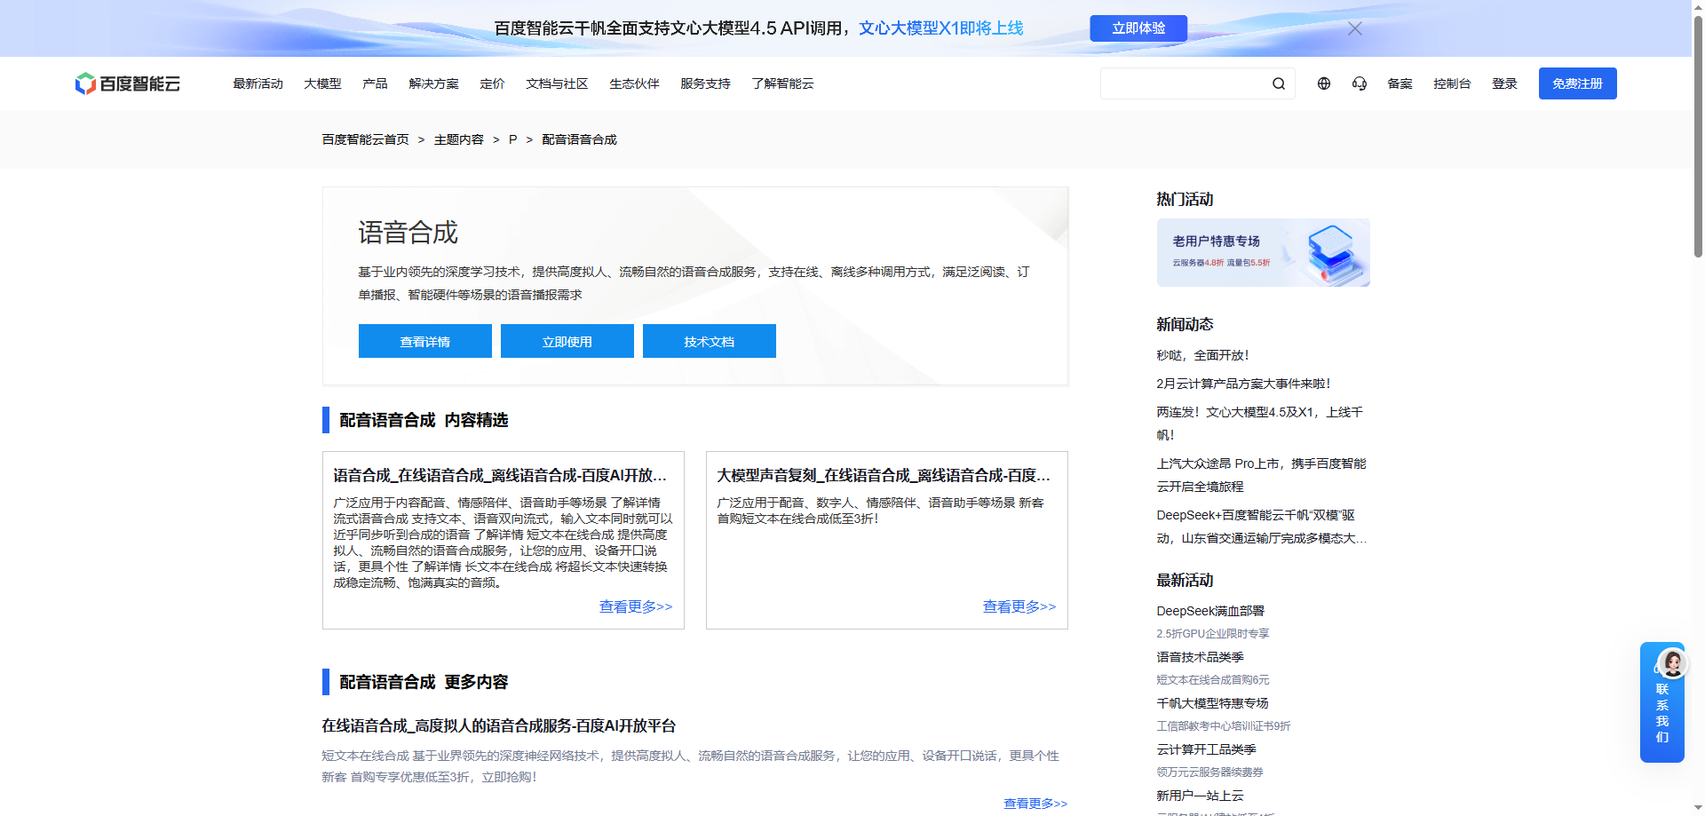This screenshot has width=1705, height=816.
Task: Click the 联系我们 floating avatar widget
Action: (x=1662, y=701)
